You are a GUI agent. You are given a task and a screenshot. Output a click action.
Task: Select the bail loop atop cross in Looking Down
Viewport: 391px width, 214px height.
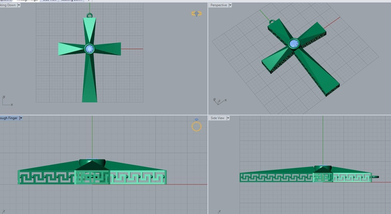[x=89, y=16]
